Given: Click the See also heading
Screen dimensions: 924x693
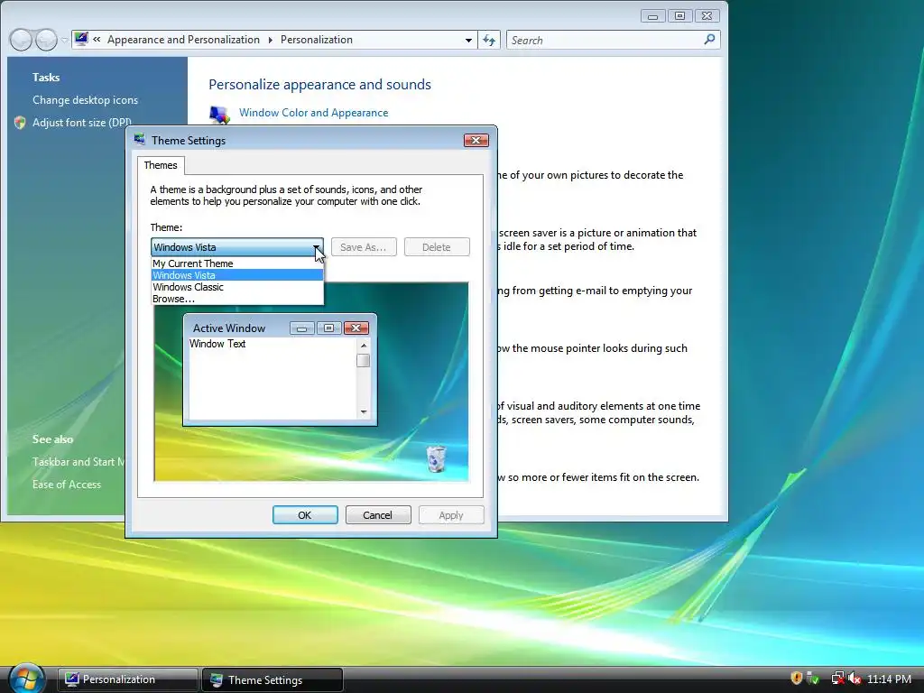Looking at the screenshot, I should point(53,439).
